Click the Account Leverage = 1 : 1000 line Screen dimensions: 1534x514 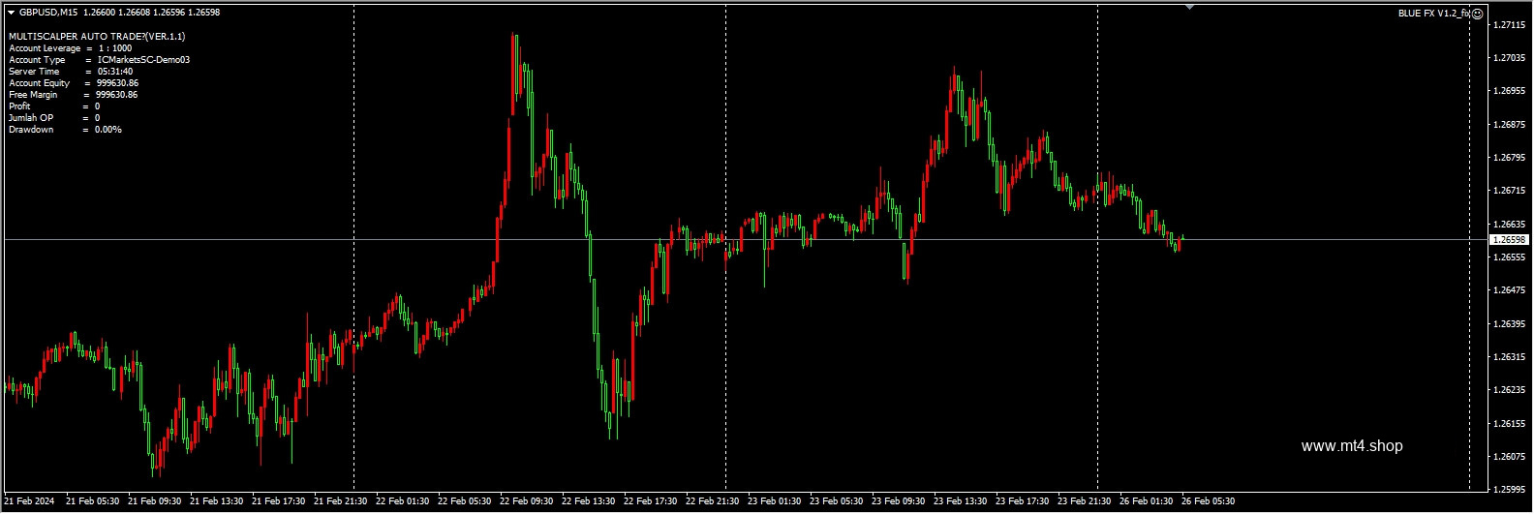point(71,48)
